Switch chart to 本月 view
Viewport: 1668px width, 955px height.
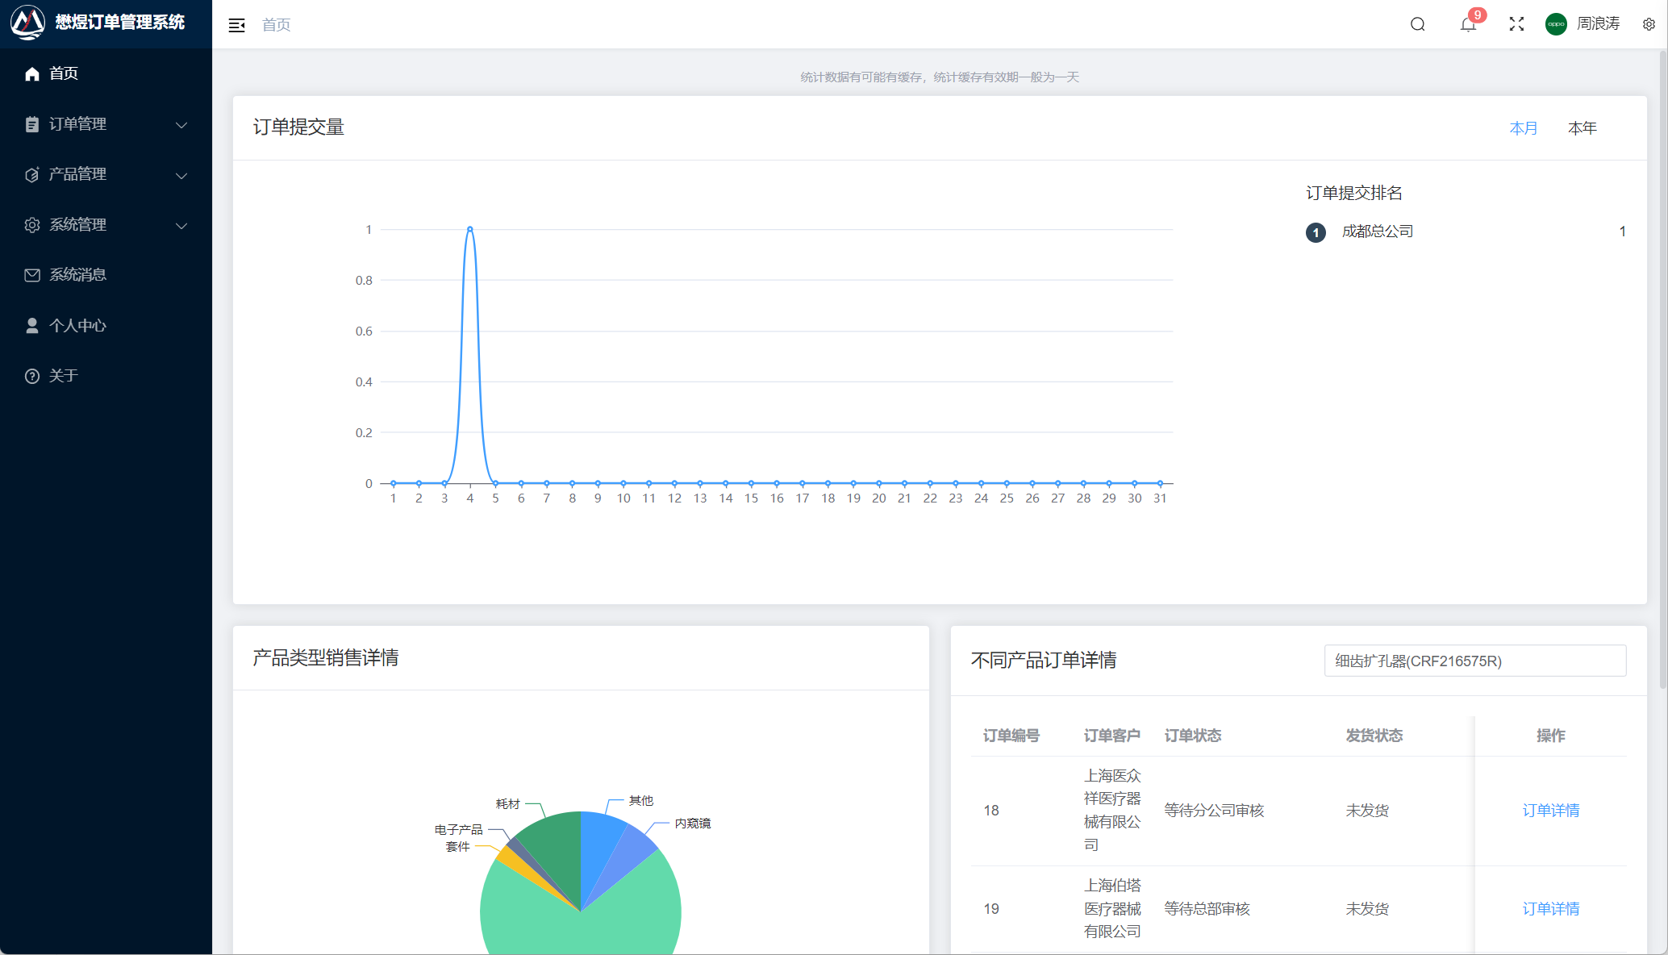tap(1523, 128)
